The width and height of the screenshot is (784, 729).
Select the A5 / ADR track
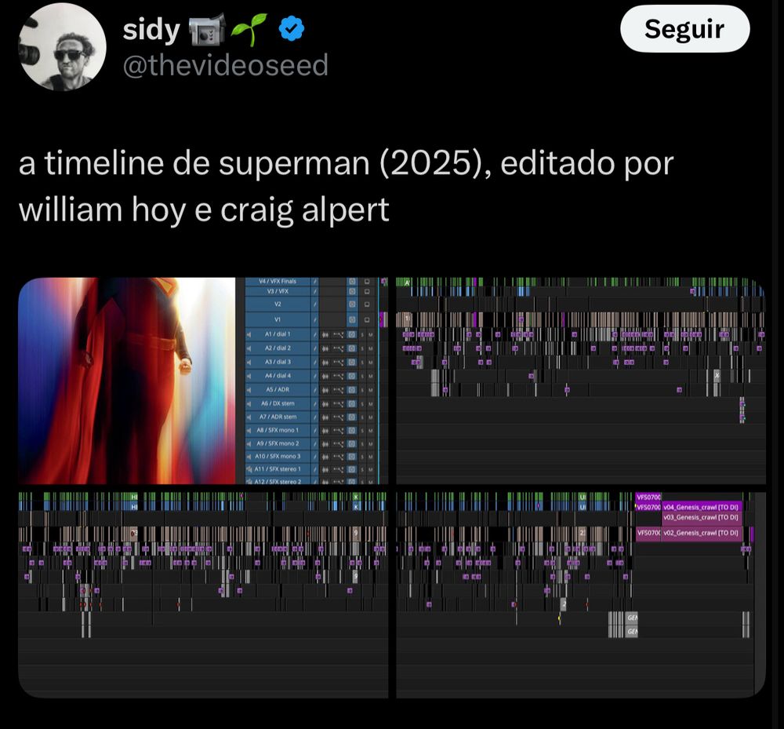[278, 390]
